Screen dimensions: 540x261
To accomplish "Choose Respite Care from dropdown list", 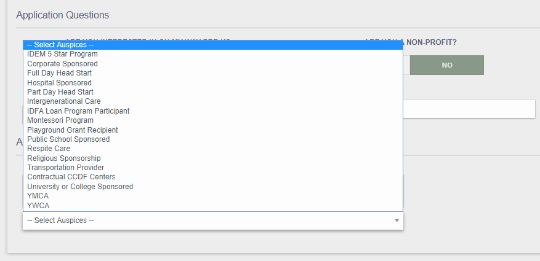I will pyautogui.click(x=49, y=149).
